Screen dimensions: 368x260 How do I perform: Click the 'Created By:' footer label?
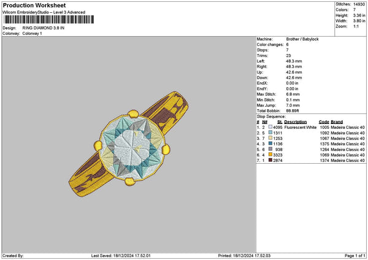coord(13,256)
